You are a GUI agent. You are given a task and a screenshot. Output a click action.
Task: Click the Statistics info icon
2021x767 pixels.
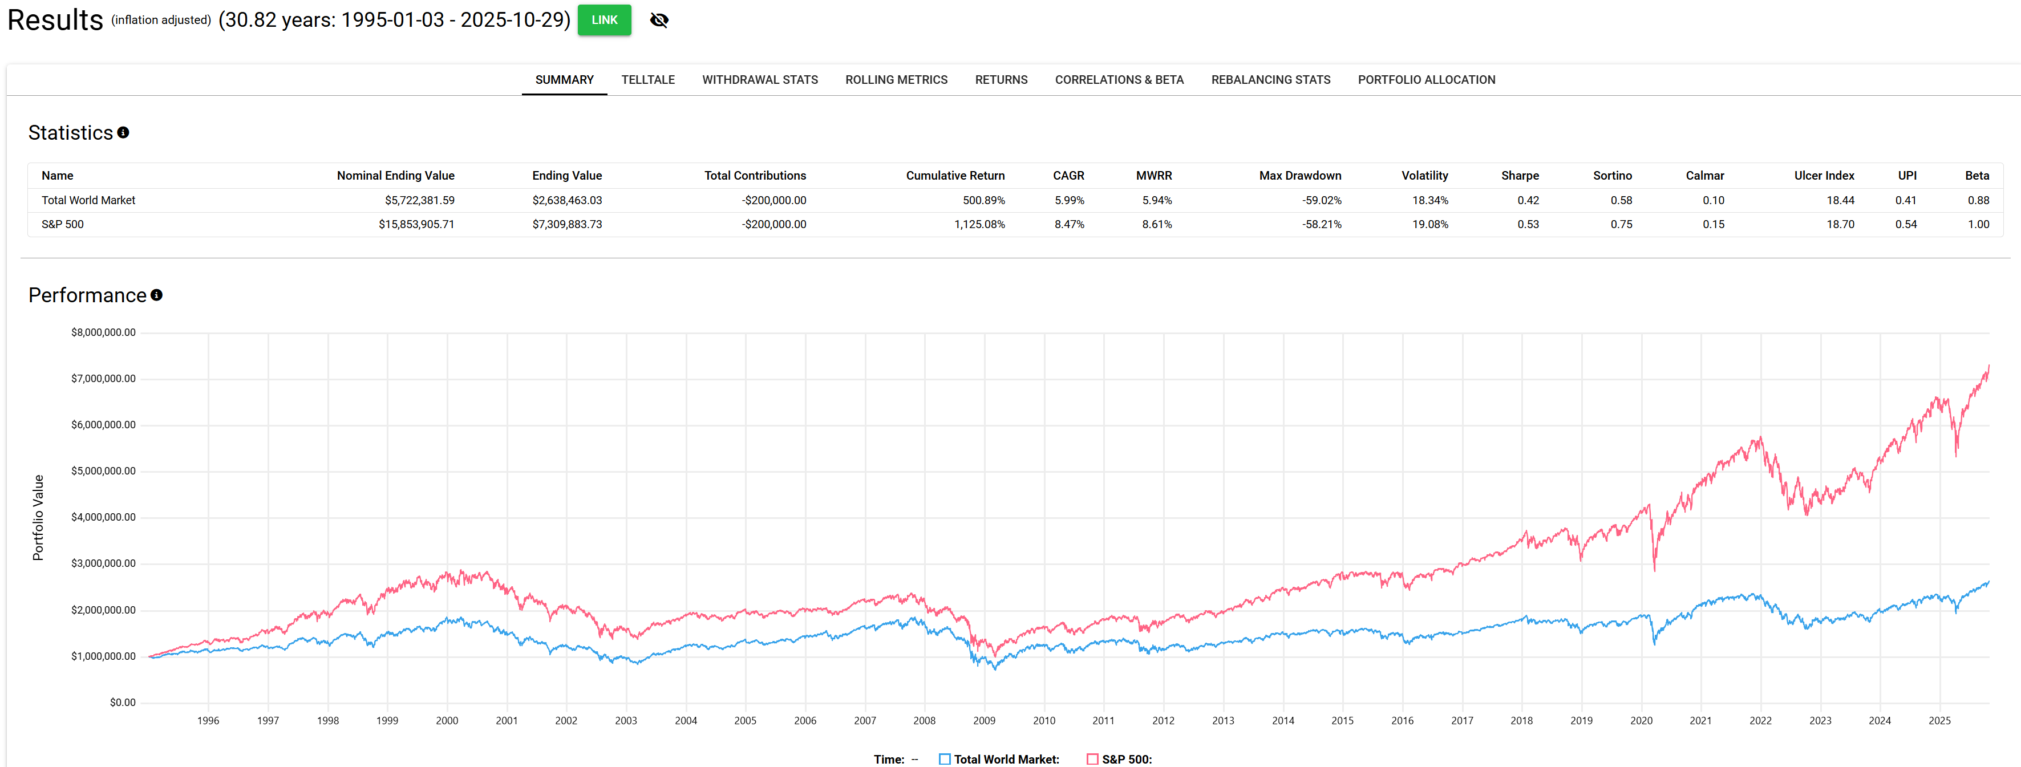(x=123, y=132)
